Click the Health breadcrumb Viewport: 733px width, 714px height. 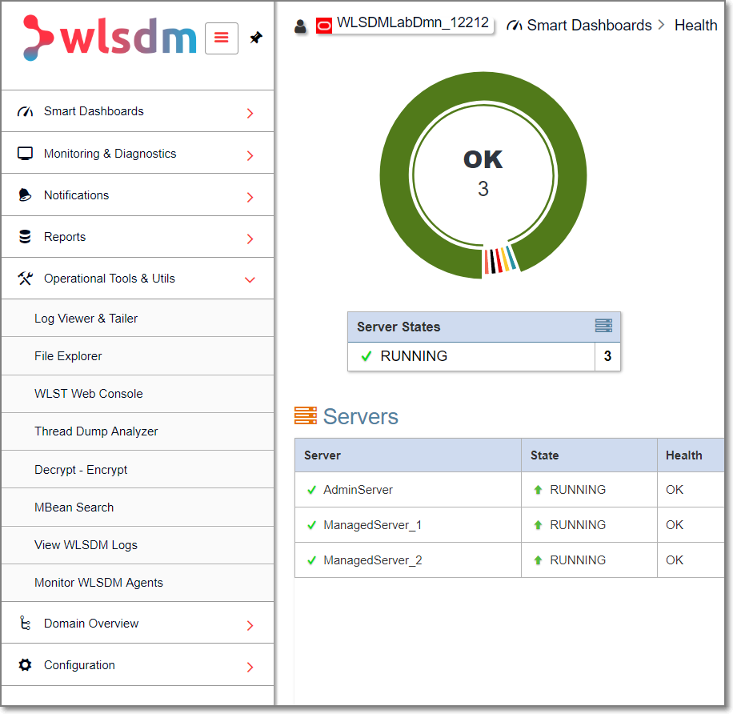point(695,26)
